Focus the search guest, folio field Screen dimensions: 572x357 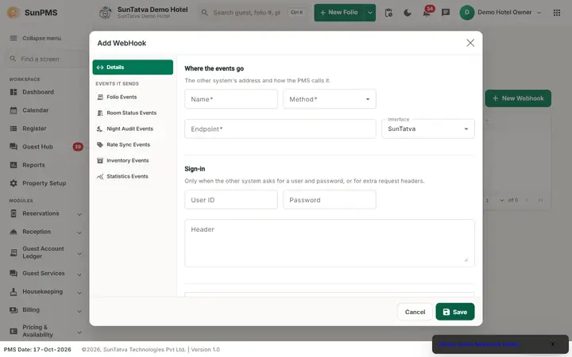pos(246,13)
